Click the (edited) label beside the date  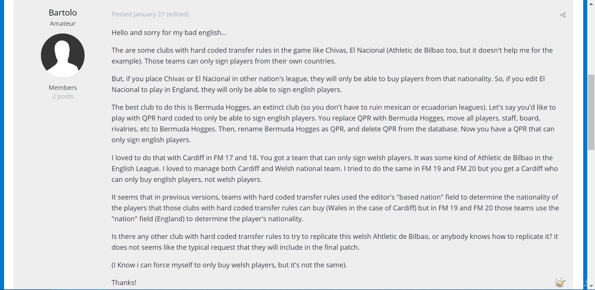pos(178,14)
